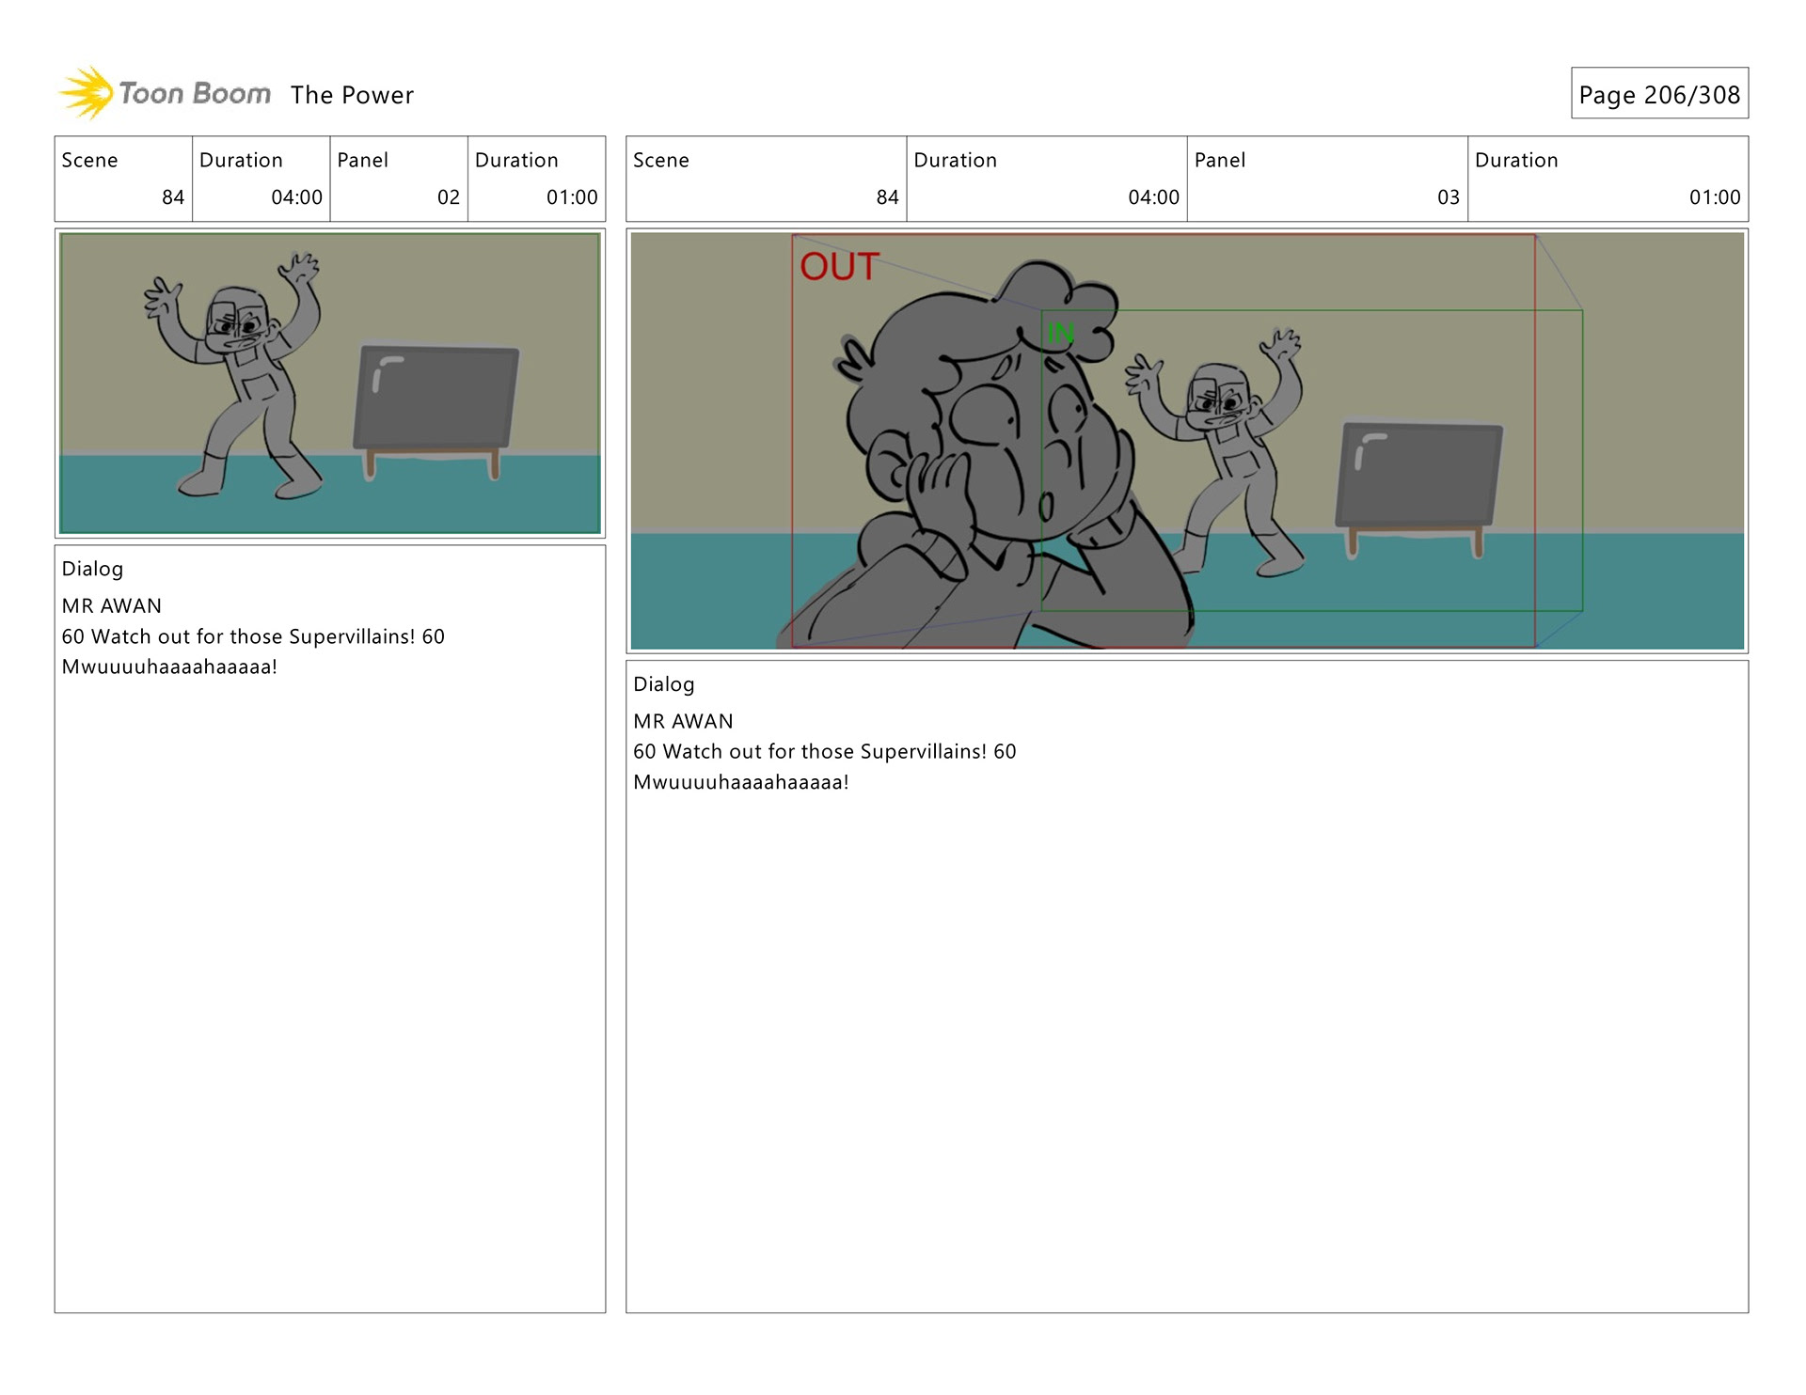Click the Panel 03 number cell
Image resolution: width=1806 pixels, height=1395 pixels.
(1326, 179)
